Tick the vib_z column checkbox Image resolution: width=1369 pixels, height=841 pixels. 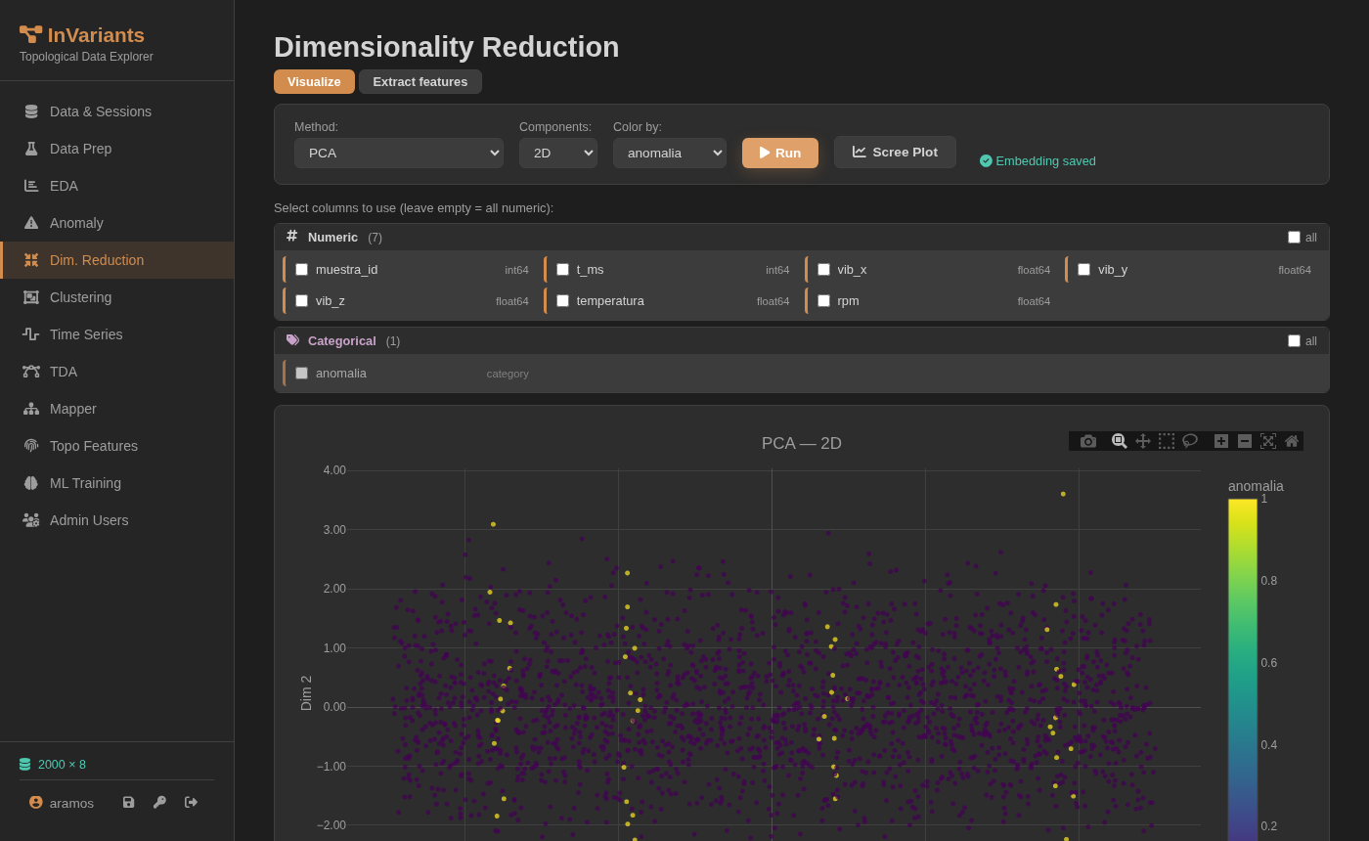(x=301, y=300)
